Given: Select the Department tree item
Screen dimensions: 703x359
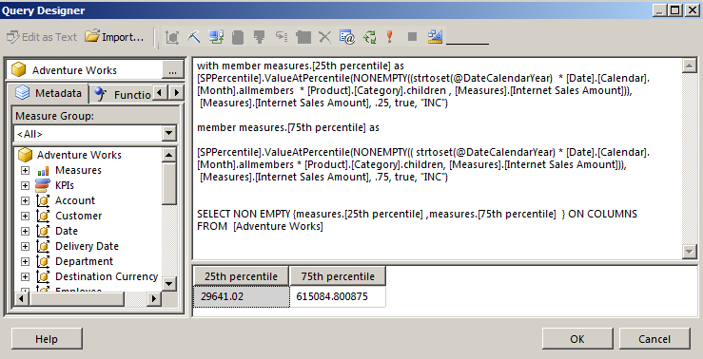Looking at the screenshot, I should click(x=84, y=261).
